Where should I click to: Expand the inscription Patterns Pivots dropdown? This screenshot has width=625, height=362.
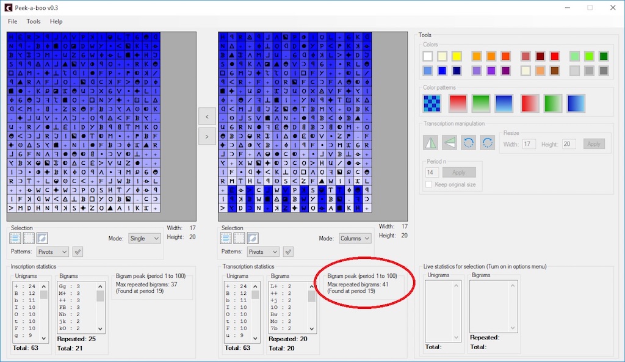52,252
